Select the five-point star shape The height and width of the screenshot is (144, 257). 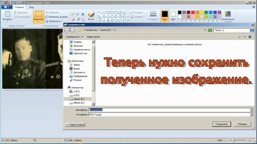pyautogui.click(x=108, y=20)
